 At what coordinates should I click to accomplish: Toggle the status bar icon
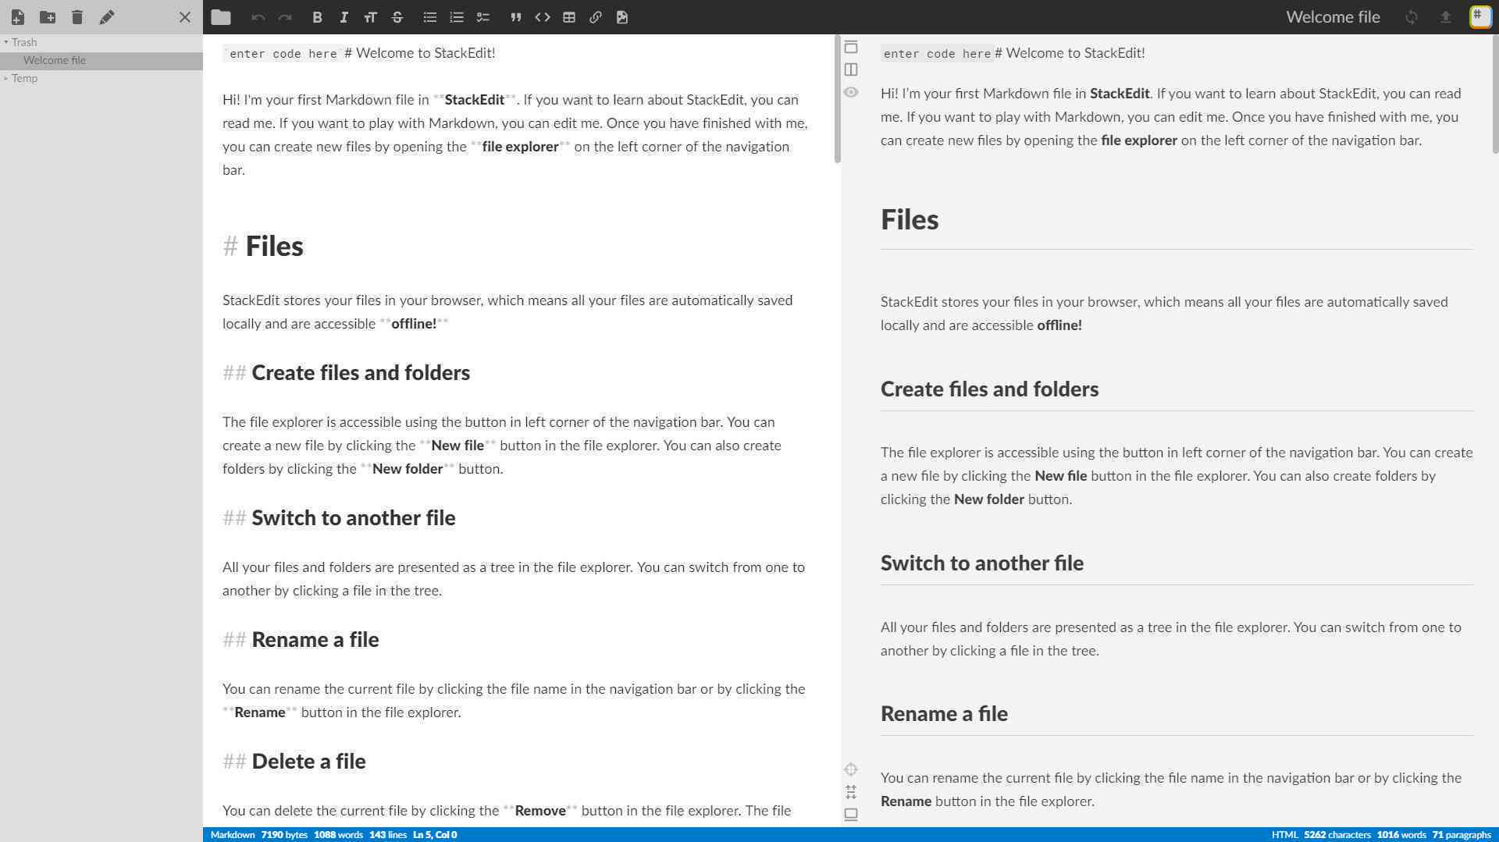pos(851,815)
